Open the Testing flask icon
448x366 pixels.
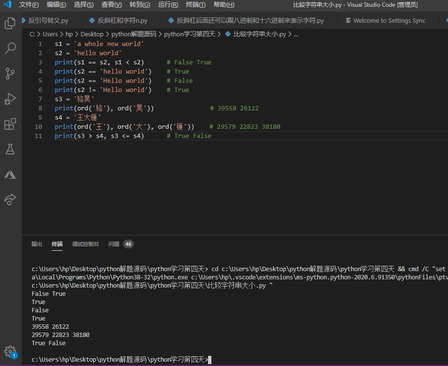[x=10, y=149]
